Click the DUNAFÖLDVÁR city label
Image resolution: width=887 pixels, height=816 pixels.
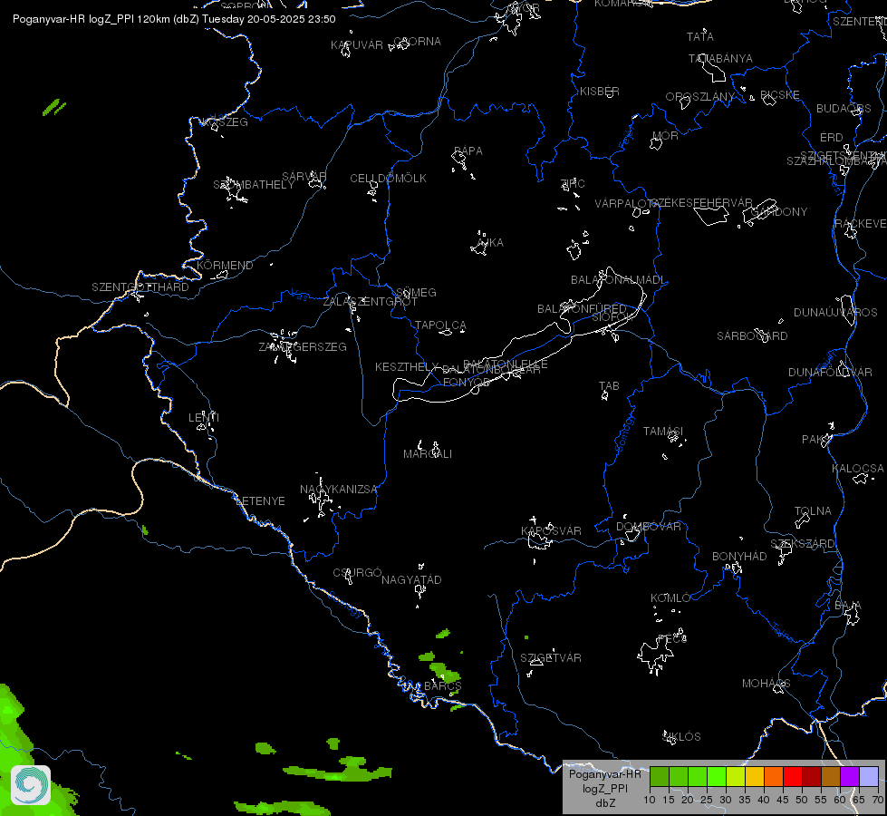[x=831, y=372]
